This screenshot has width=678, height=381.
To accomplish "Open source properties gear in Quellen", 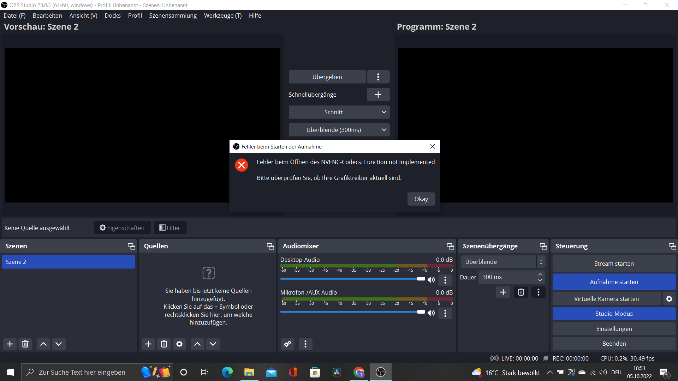I will pyautogui.click(x=179, y=344).
